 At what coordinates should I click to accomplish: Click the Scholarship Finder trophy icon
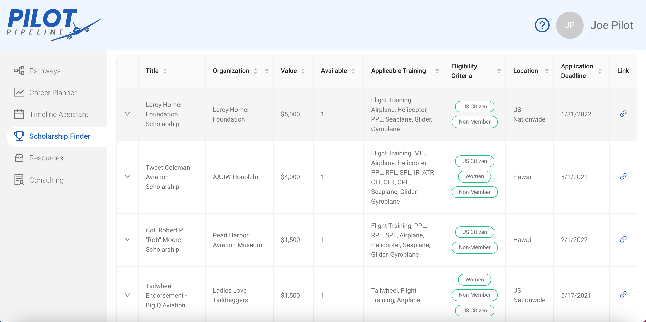click(x=19, y=136)
